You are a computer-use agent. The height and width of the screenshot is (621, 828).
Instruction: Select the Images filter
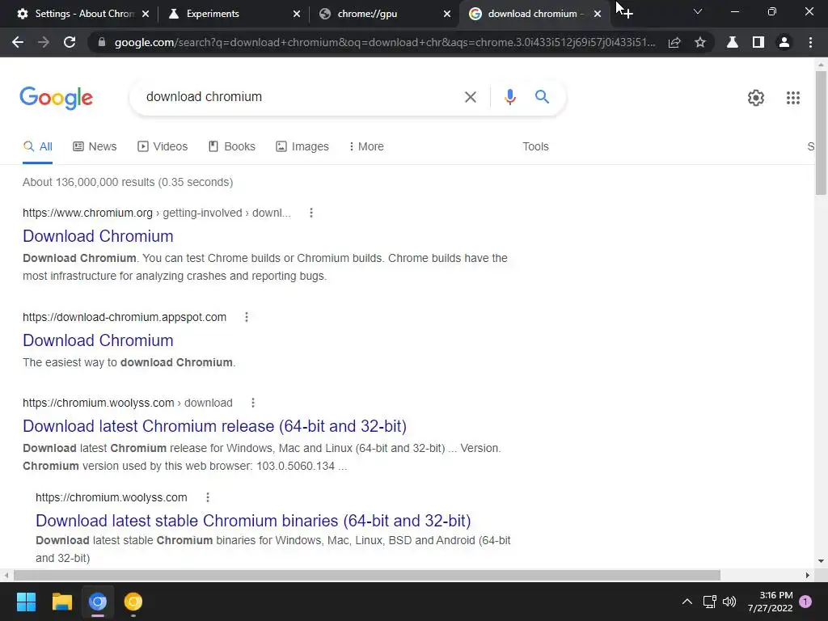[302, 147]
